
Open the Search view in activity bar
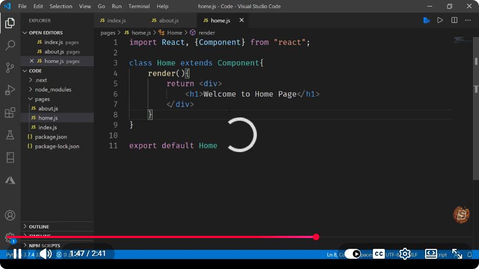pos(10,45)
